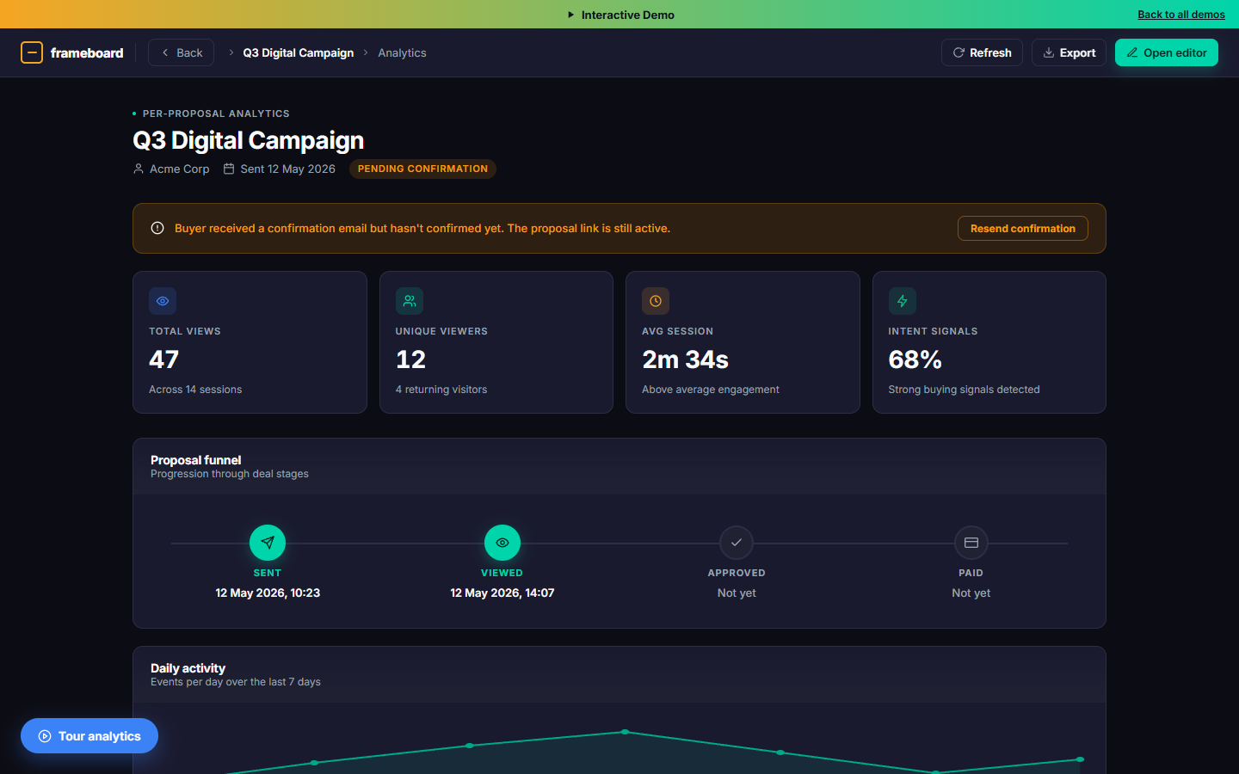Start the Tour analytics walkthrough

pyautogui.click(x=89, y=735)
